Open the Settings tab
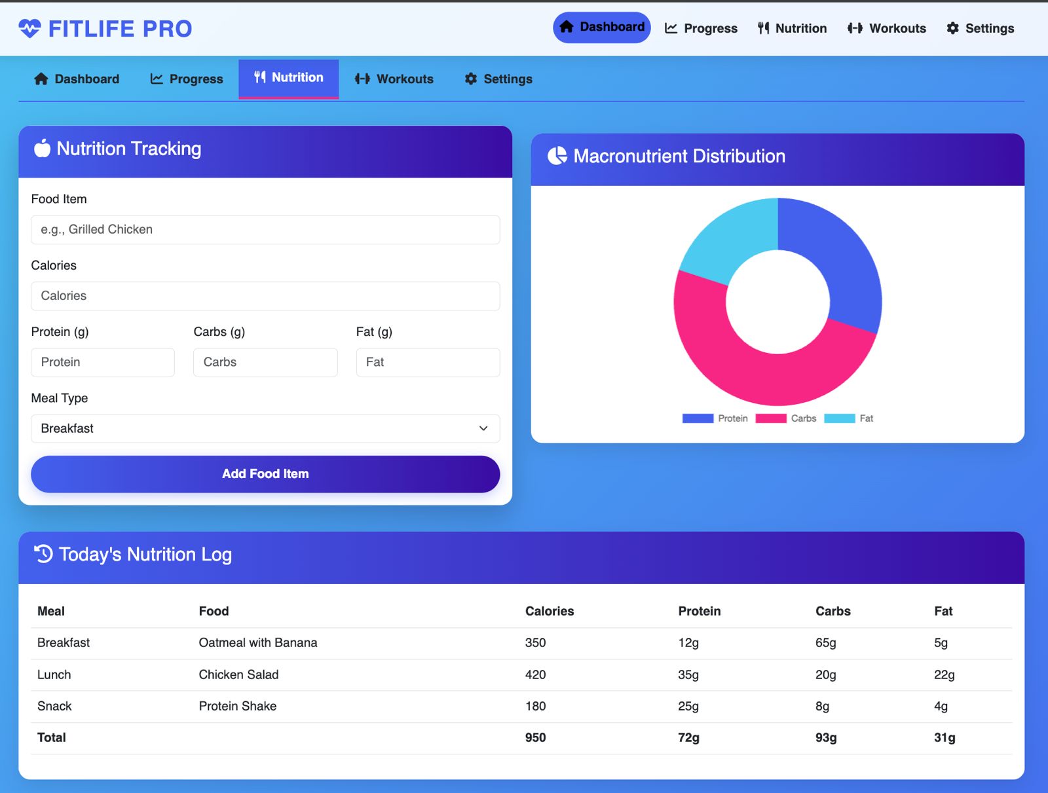The image size is (1048, 793). pyautogui.click(x=498, y=79)
